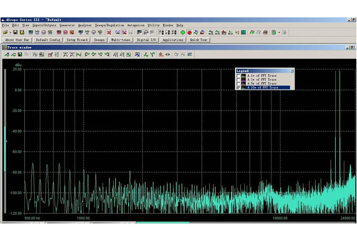Click the green start generator circle icon
Viewport: 357px width, 245px height.
click(183, 32)
